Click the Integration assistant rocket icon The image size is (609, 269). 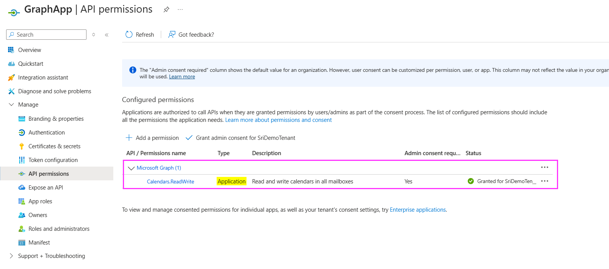pos(11,78)
